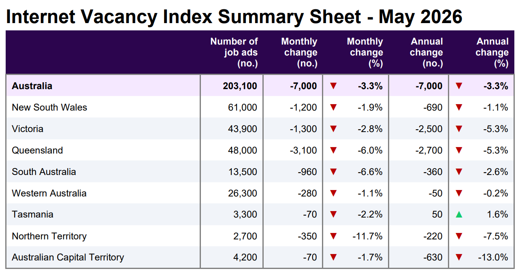Click Australia's monthly change red down arrow
This screenshot has width=518, height=271.
pos(333,86)
